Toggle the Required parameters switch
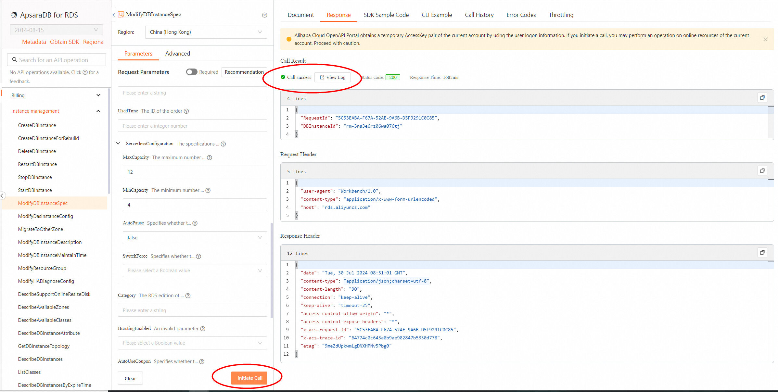The height and width of the screenshot is (392, 778). (192, 72)
